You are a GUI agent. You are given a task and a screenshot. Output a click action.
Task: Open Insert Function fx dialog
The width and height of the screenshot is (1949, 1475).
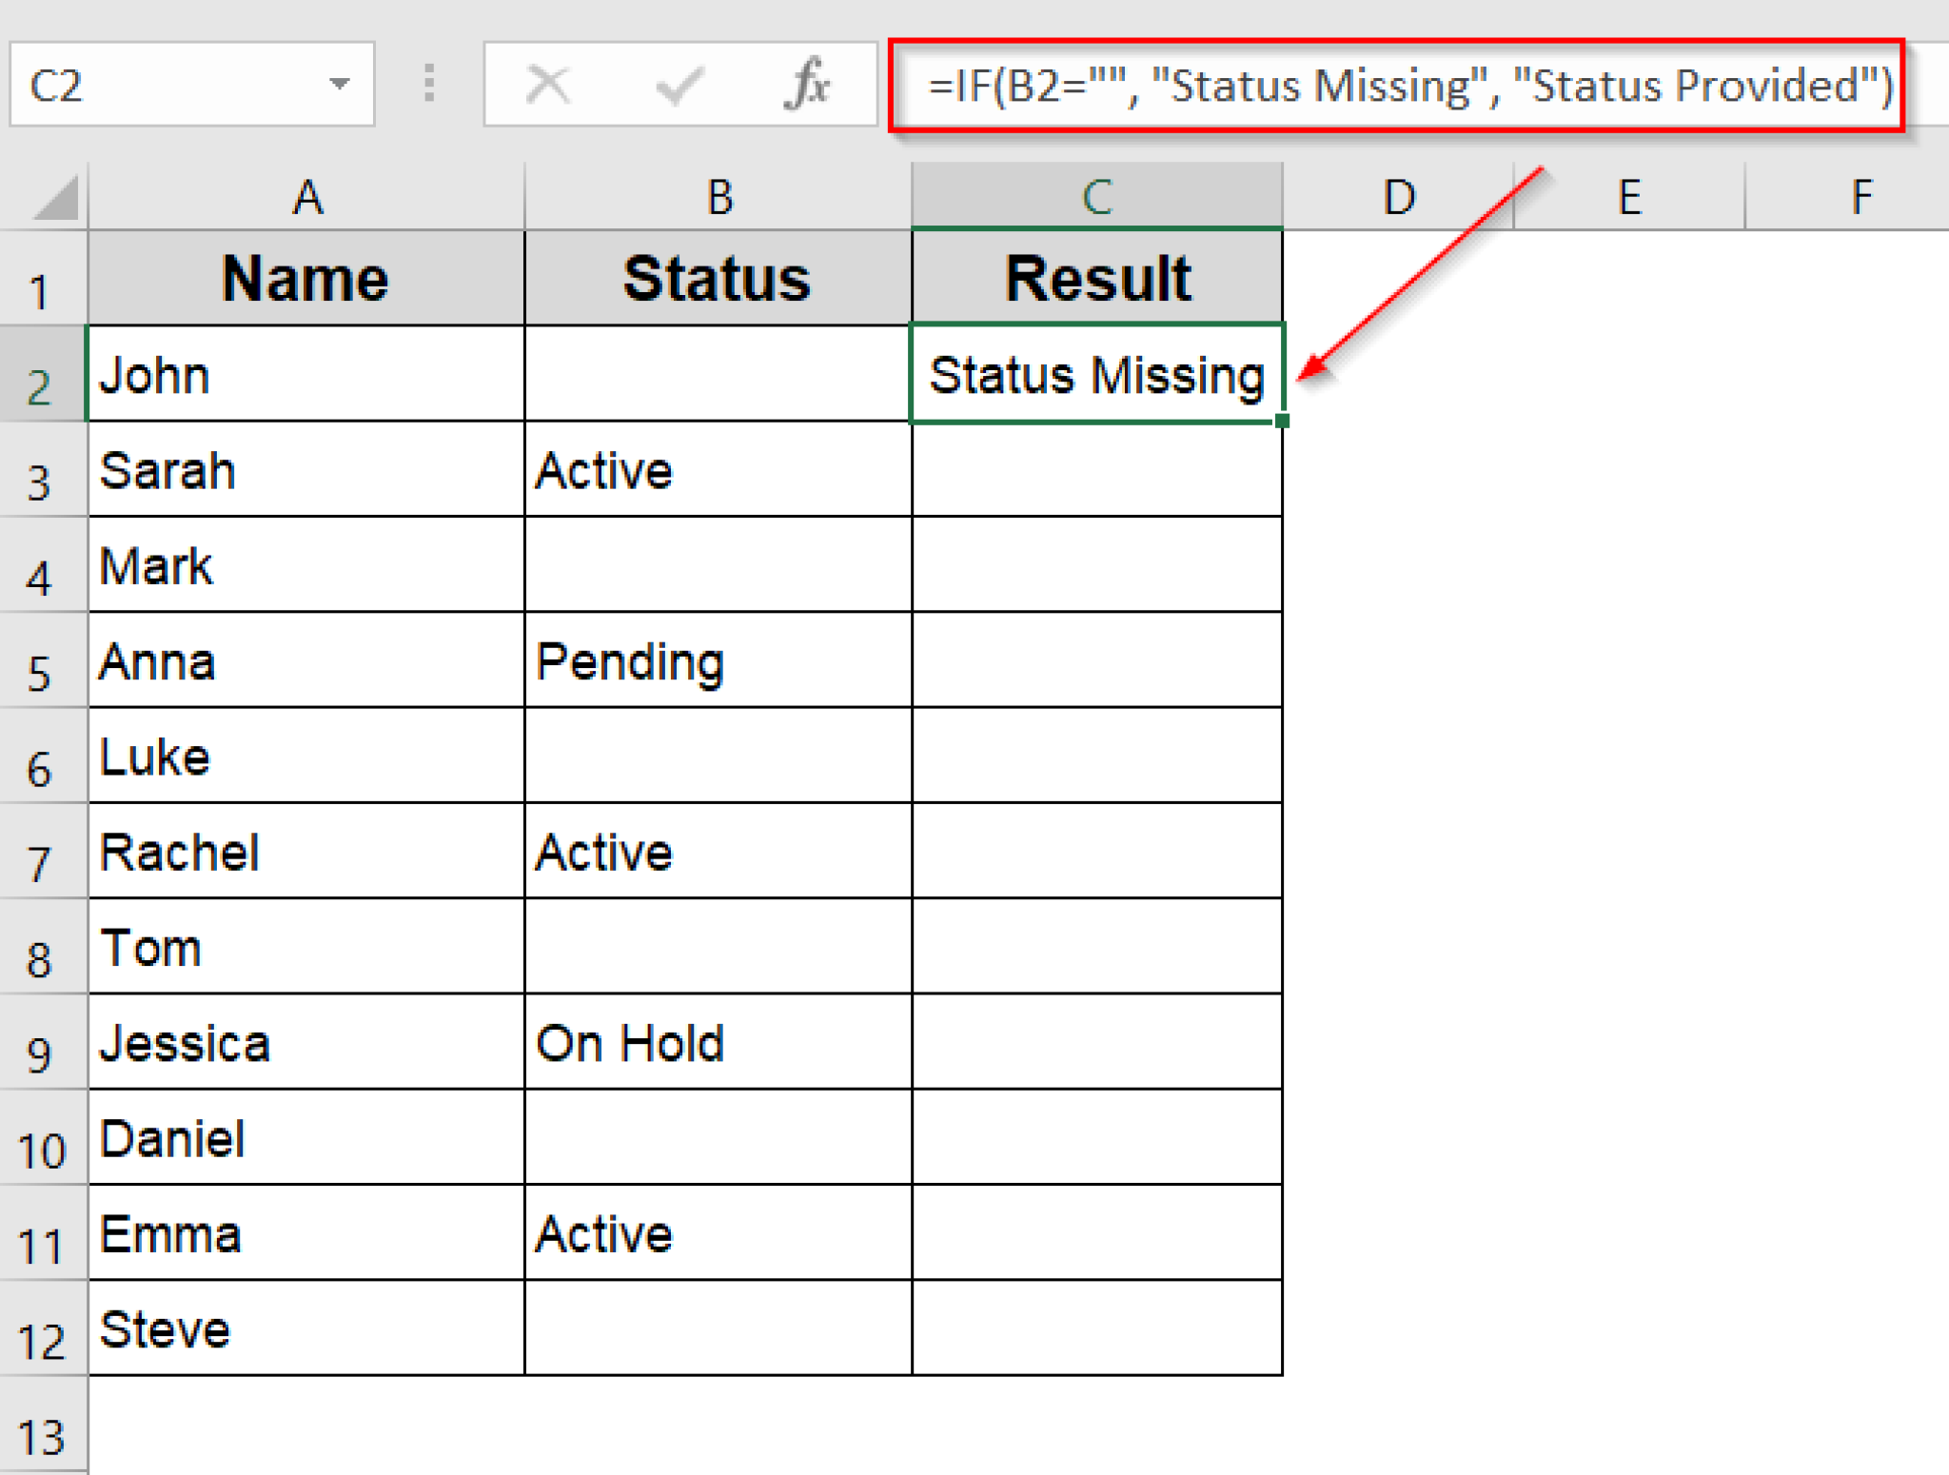click(808, 85)
